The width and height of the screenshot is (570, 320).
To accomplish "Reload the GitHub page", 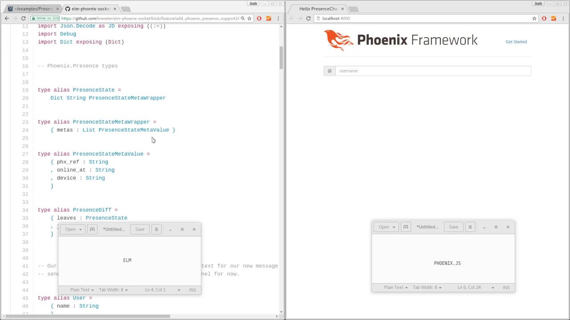I will tap(23, 19).
